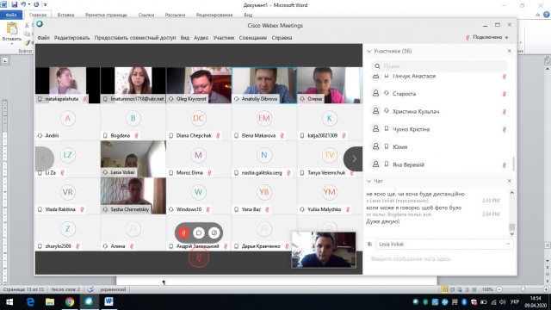Click mute icon beside Старостa participant
551x310 pixels.
coord(505,94)
